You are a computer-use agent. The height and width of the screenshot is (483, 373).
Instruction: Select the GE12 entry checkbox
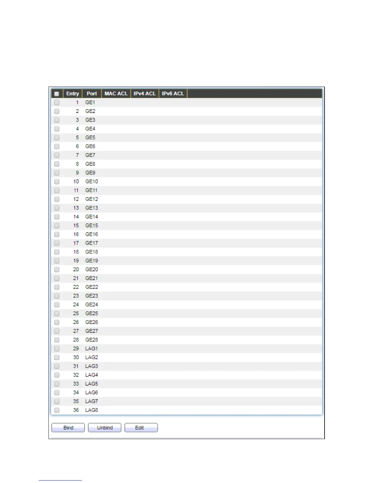pos(57,199)
